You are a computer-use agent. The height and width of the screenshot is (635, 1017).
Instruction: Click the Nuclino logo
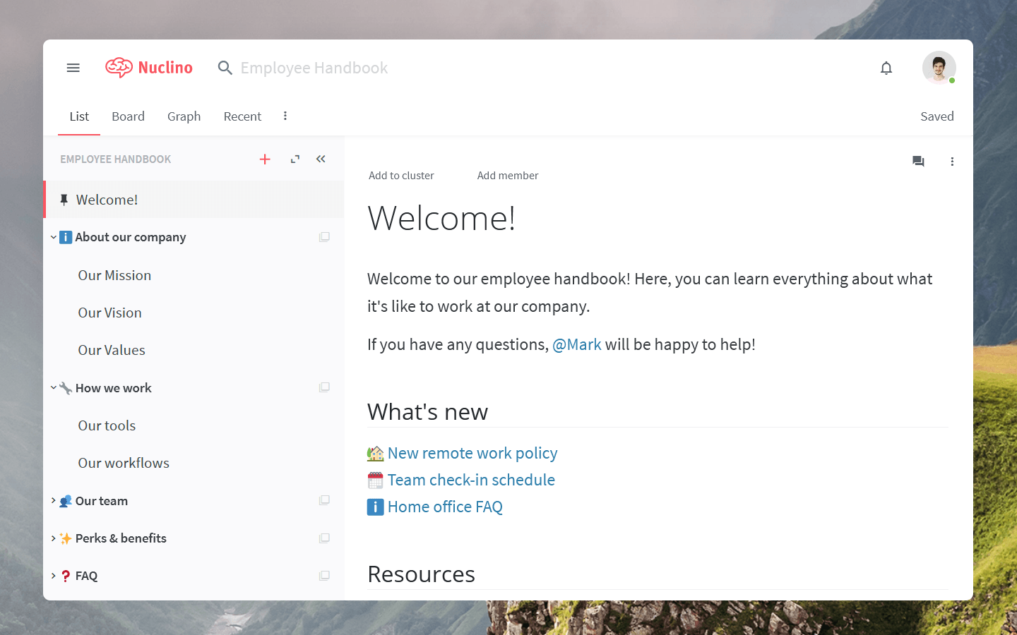149,67
